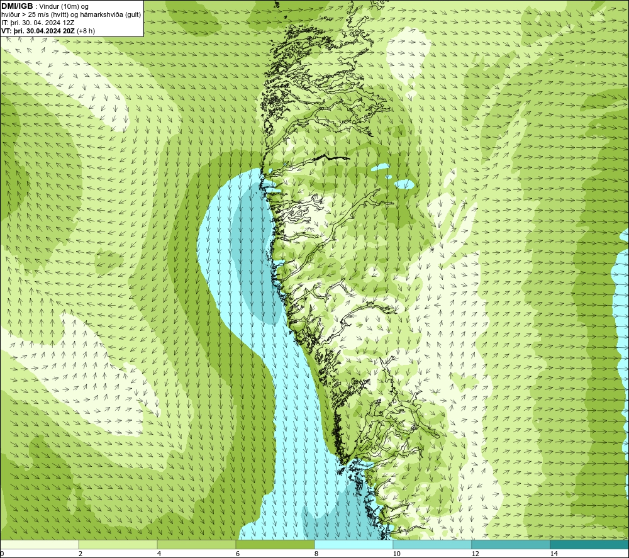Click the legend scale label "12"
Image resolution: width=629 pixels, height=558 pixels.
(x=475, y=554)
